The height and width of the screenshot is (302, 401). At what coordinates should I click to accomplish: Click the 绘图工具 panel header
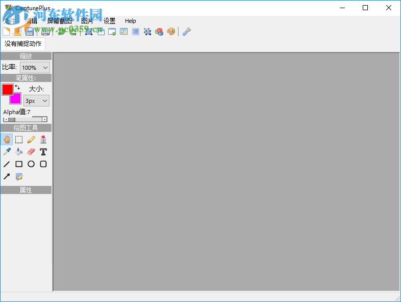[26, 128]
